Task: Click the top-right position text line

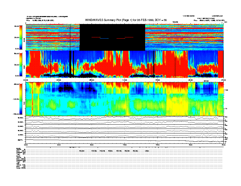Action: click(x=209, y=20)
